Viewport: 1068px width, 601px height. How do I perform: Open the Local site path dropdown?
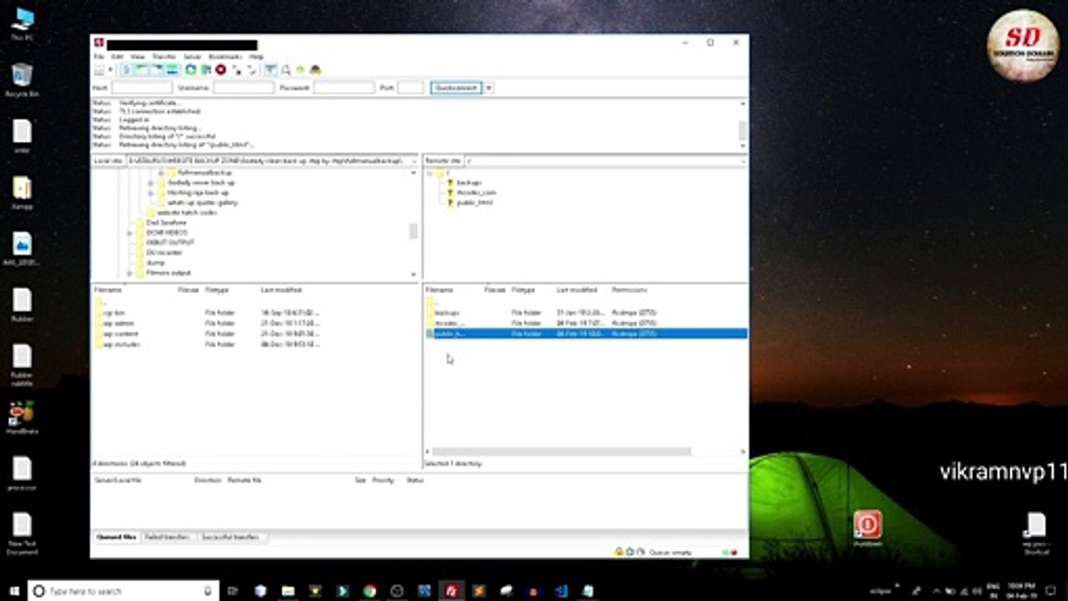tap(414, 160)
